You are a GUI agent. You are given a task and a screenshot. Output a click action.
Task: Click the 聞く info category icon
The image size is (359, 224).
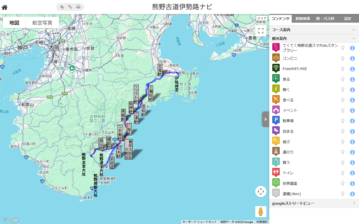click(276, 90)
